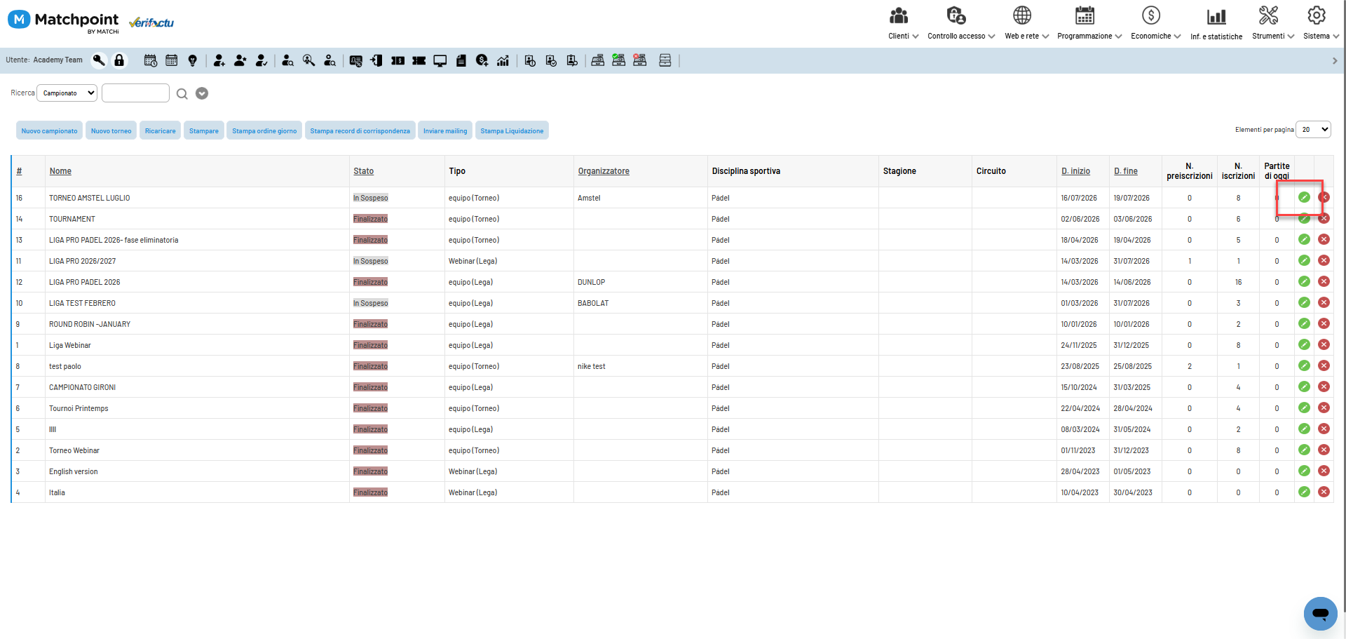This screenshot has width=1346, height=639.
Task: Sort the table by # column header
Action: [x=19, y=171]
